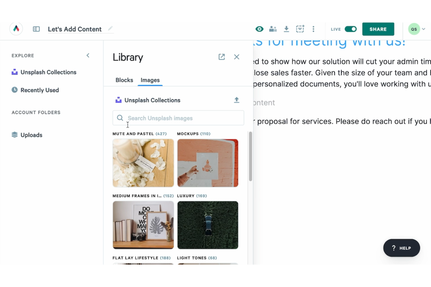Open the QS account dropdown
The height and width of the screenshot is (287, 431).
click(x=417, y=29)
